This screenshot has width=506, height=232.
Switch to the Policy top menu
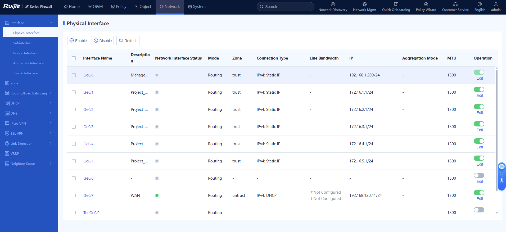[x=119, y=7]
